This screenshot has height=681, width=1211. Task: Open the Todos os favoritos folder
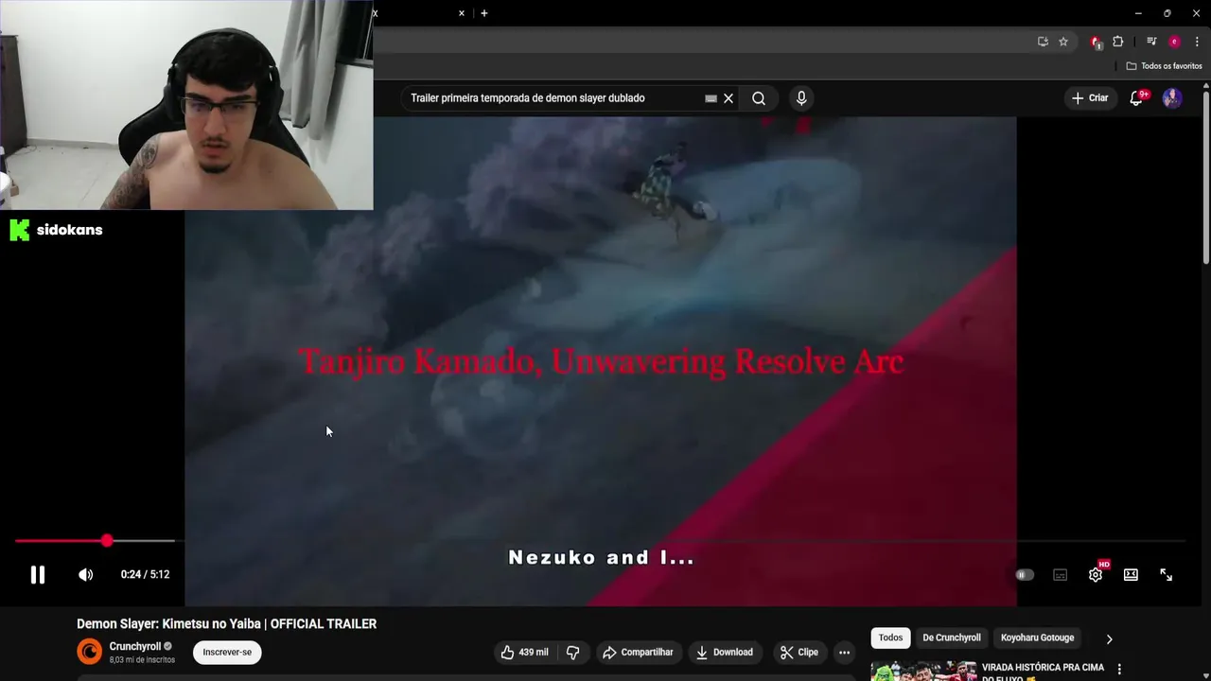click(x=1164, y=66)
